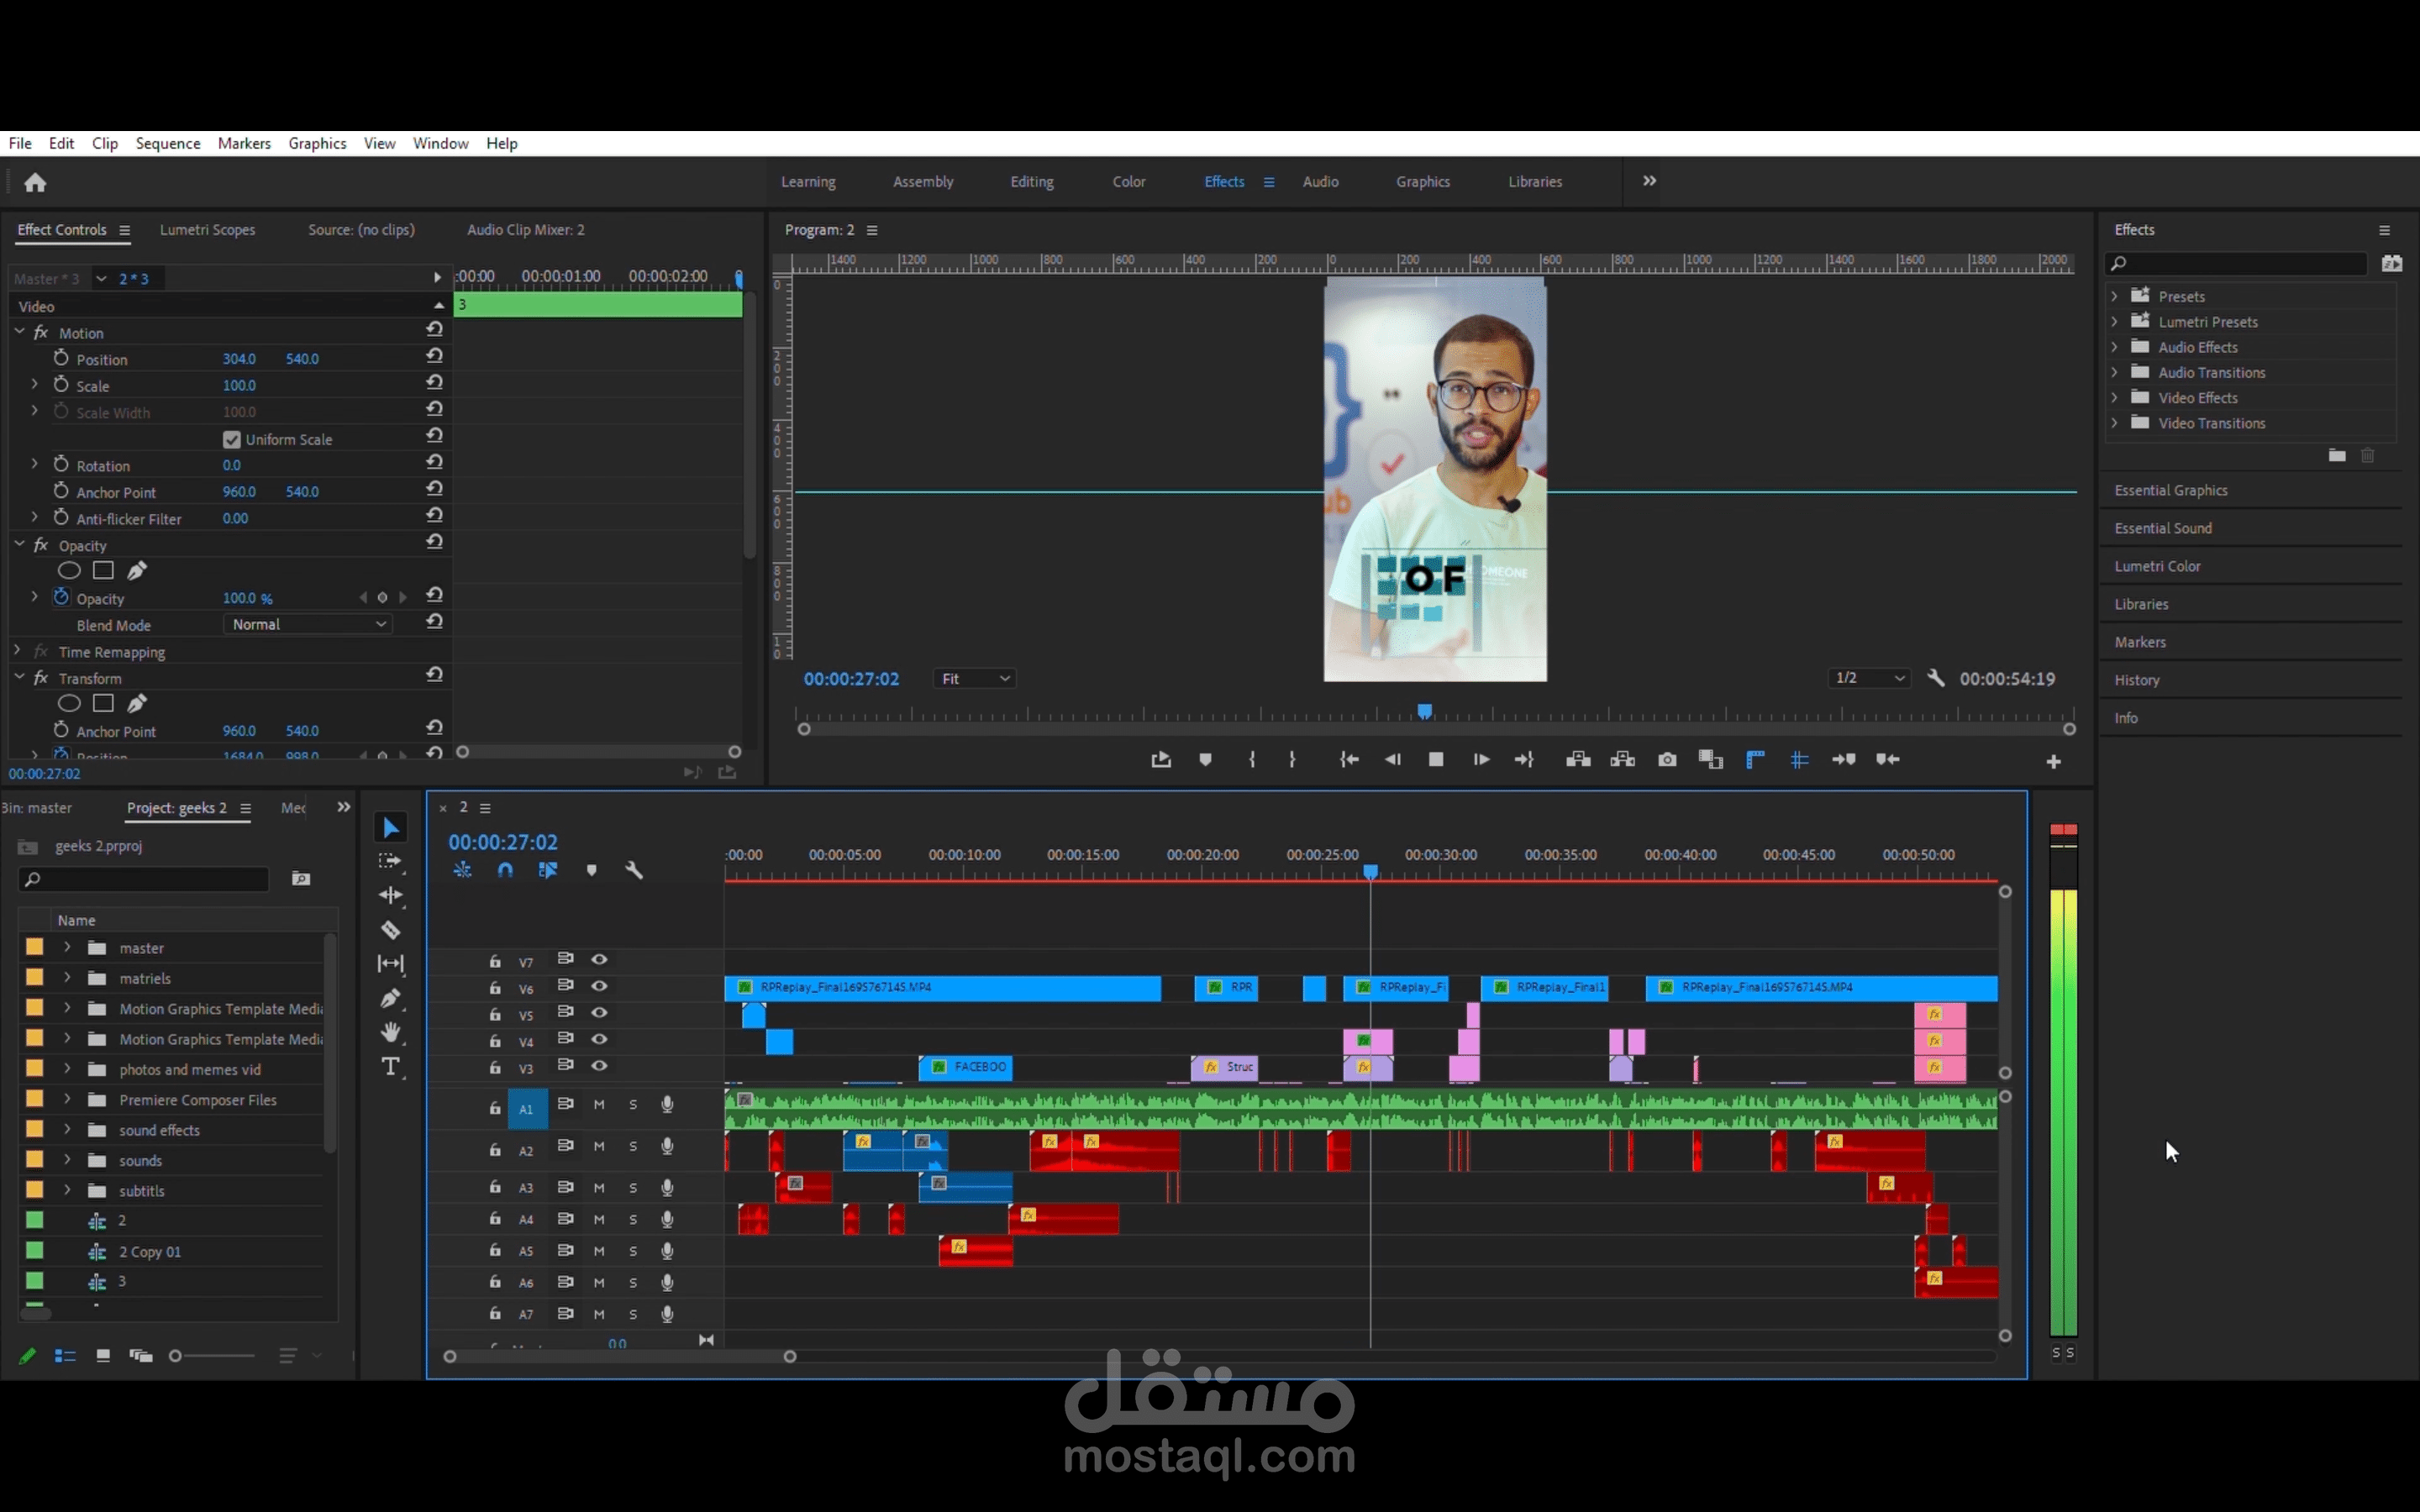Screen dimensions: 2420x1512
Task: Open the Lumetri Color panel
Action: [2157, 566]
